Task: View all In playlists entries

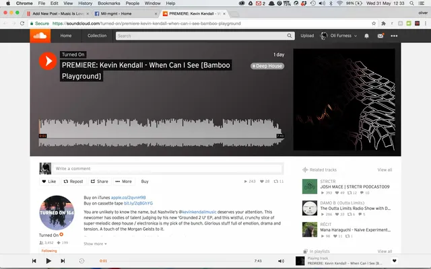Action: 385,251
